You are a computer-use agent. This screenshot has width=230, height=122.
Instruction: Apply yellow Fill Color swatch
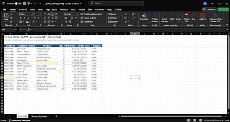(x=27, y=22)
